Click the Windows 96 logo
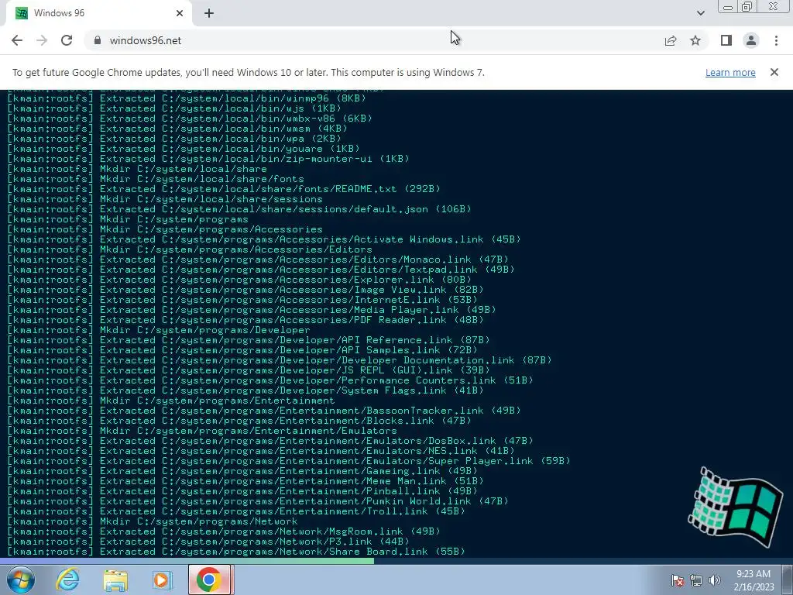 735,507
